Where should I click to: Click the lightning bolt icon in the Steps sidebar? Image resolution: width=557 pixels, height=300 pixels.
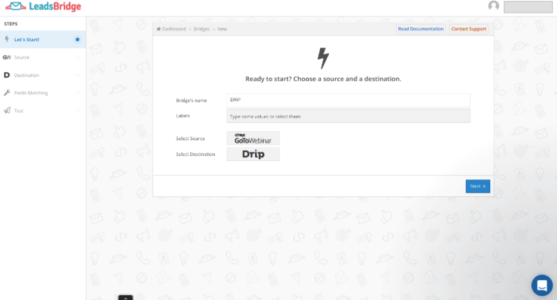coord(7,39)
